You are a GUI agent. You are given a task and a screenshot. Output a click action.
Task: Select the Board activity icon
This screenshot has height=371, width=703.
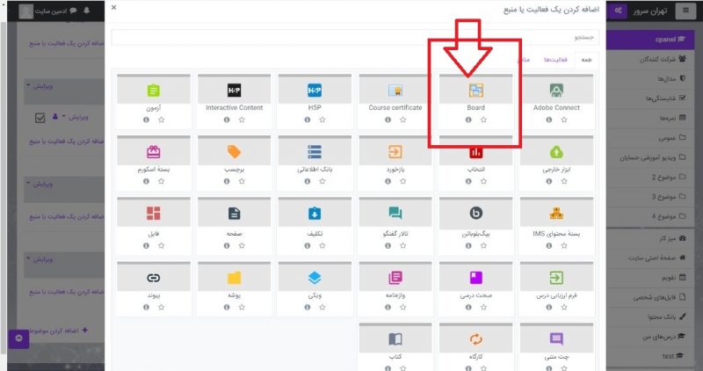click(x=475, y=91)
